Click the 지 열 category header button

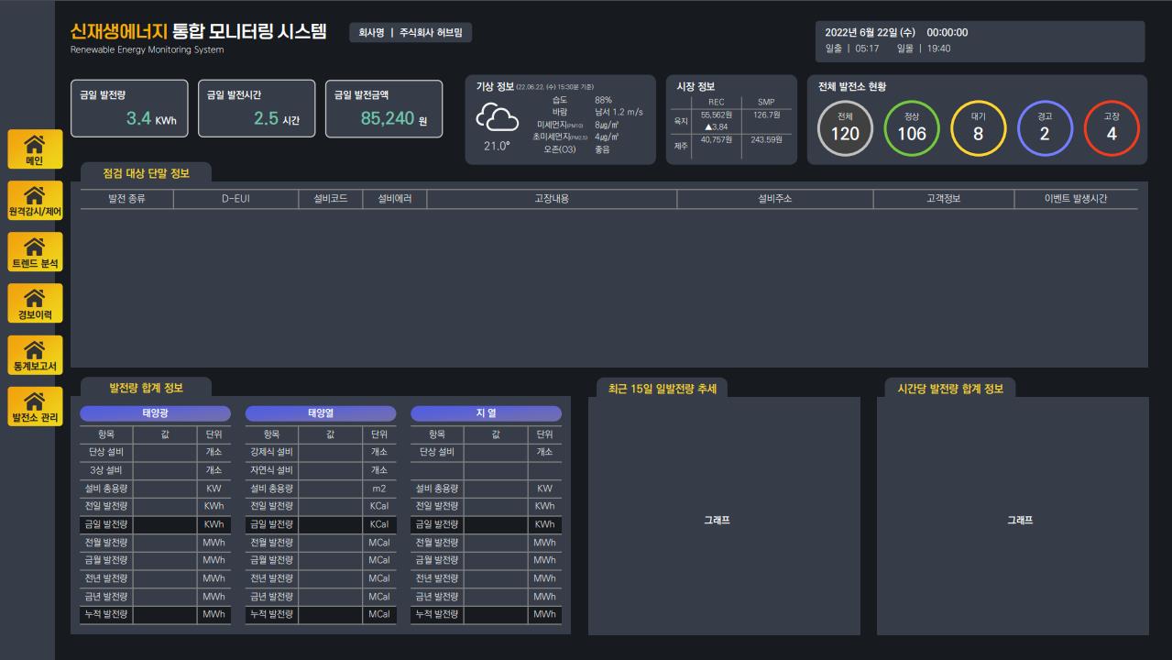[x=486, y=413]
